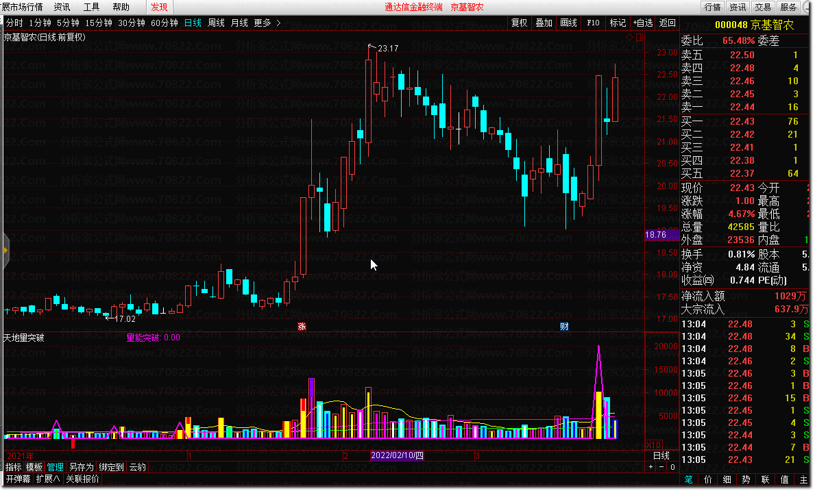Add stock via +自选 button
Viewport: 815px width, 491px height.
coord(643,23)
